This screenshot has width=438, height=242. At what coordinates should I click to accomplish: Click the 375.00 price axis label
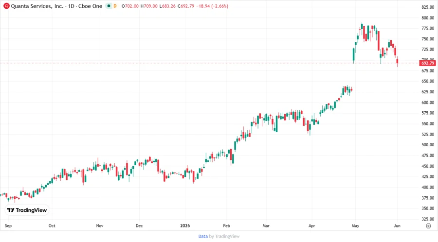pos(428,198)
